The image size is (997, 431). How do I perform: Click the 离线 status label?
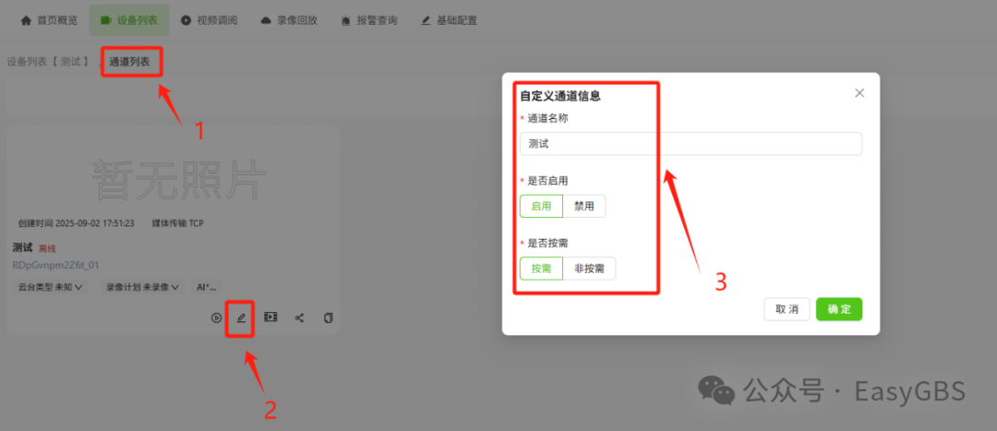pos(48,249)
